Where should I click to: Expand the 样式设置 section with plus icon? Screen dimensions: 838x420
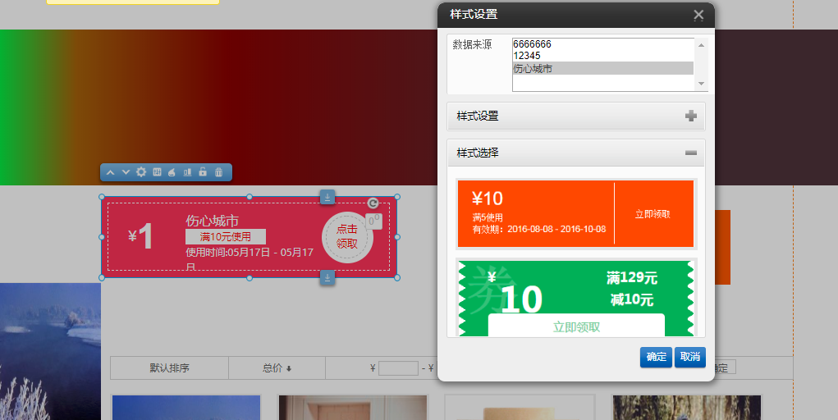tap(691, 116)
